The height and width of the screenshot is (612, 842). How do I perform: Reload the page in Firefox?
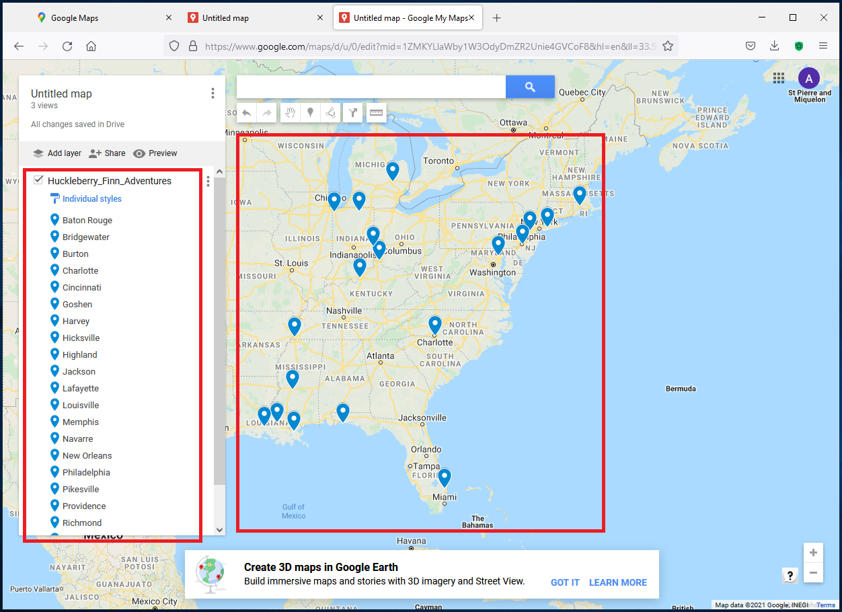(67, 46)
